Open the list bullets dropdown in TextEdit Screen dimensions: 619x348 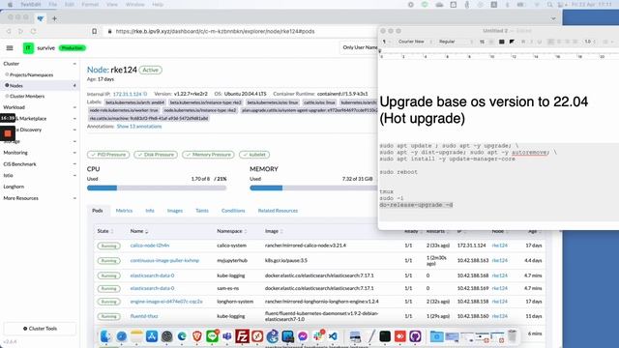(607, 42)
